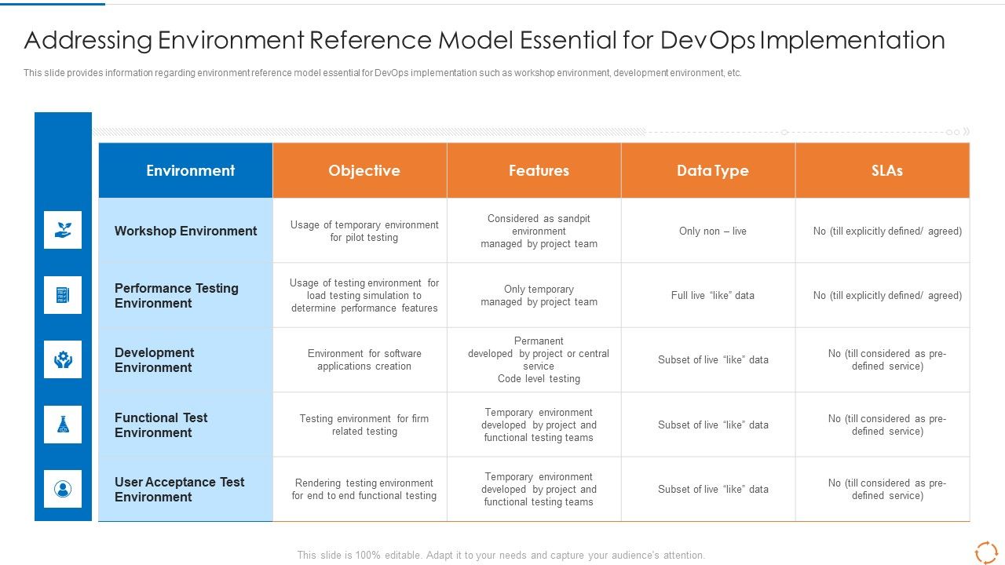Click the Functional Test Environment row label
The width and height of the screenshot is (1005, 565).
pos(185,425)
